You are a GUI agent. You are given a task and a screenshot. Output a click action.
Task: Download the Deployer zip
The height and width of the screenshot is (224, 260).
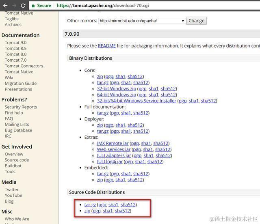pos(100,125)
